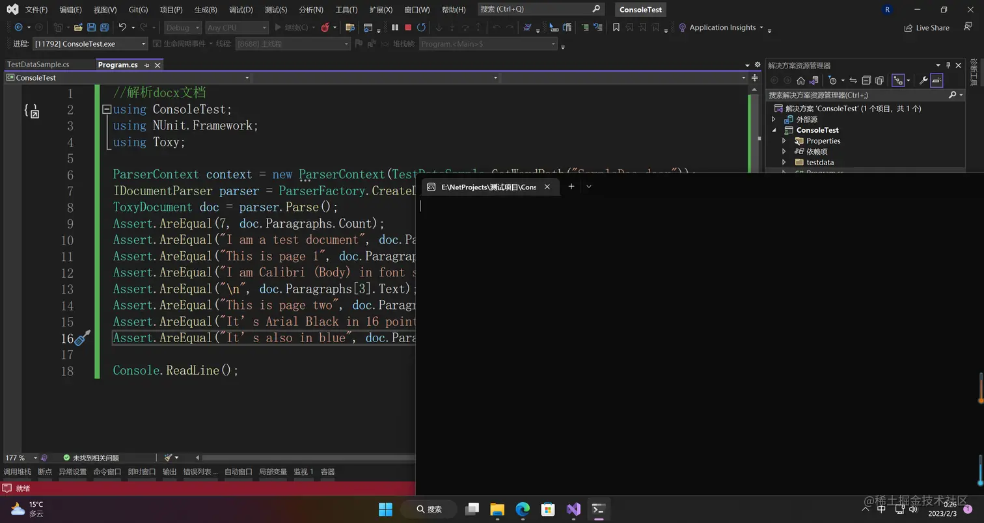Expand the 外部源 node in Solution Explorer
The height and width of the screenshot is (523, 984).
coord(774,119)
